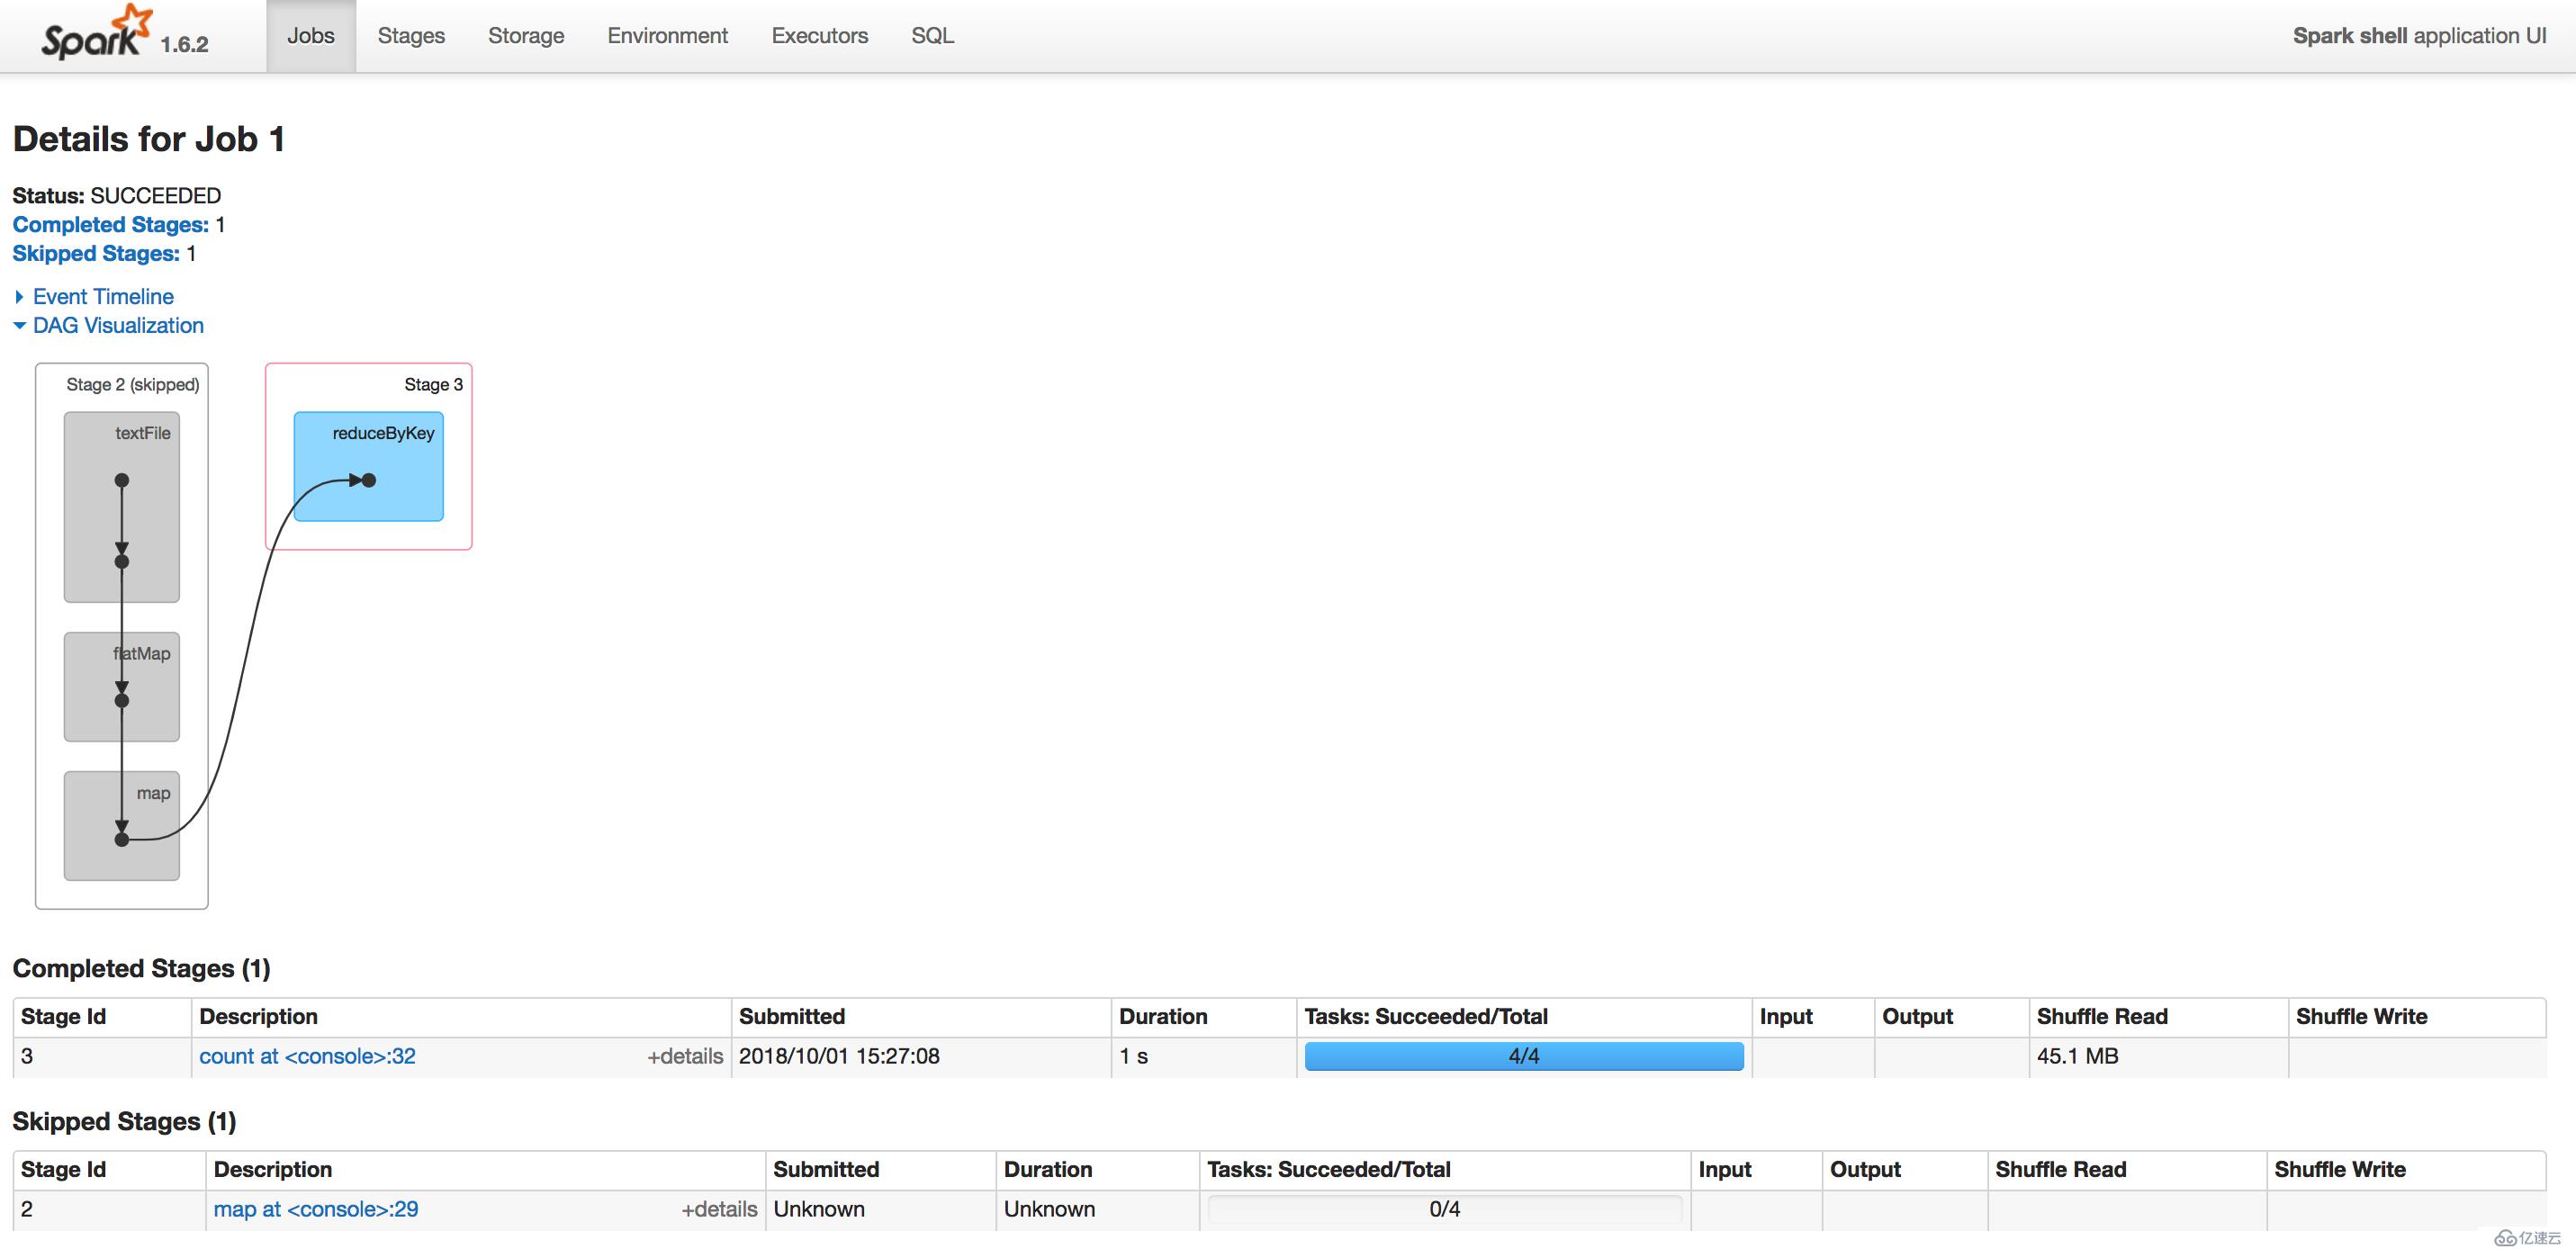
Task: Jump to Skipped Stages link
Action: point(96,253)
